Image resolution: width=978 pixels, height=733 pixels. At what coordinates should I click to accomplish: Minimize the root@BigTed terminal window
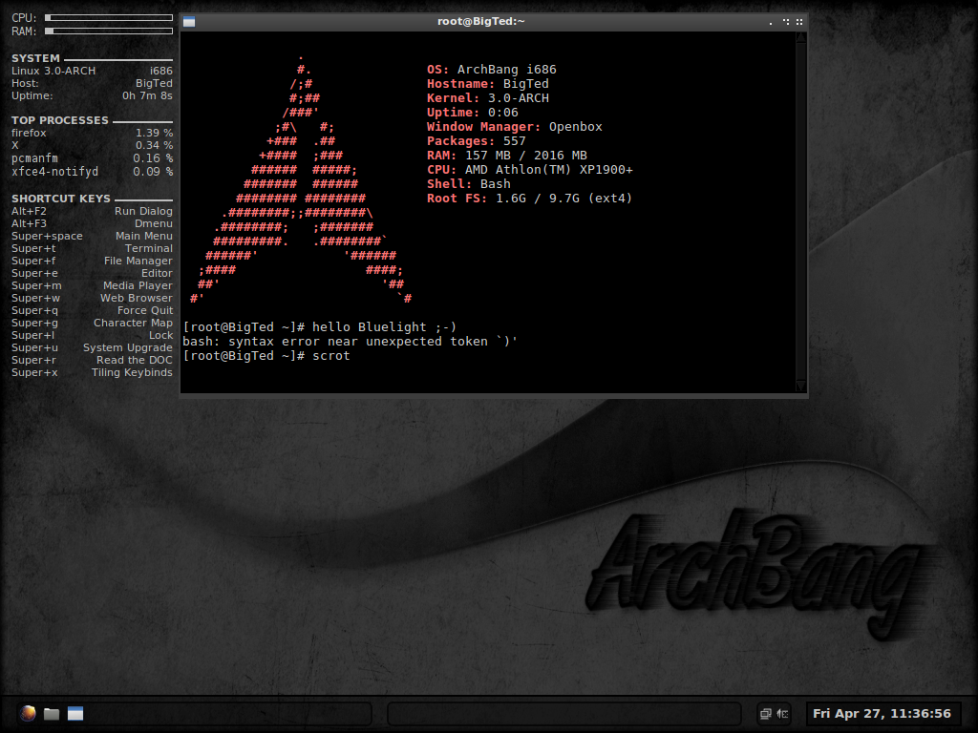click(x=771, y=22)
